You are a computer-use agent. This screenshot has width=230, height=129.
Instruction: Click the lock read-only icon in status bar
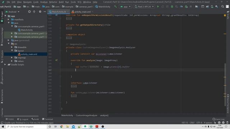tap(215, 123)
